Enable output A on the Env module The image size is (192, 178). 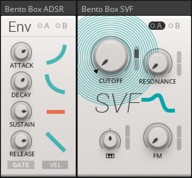(x=43, y=26)
